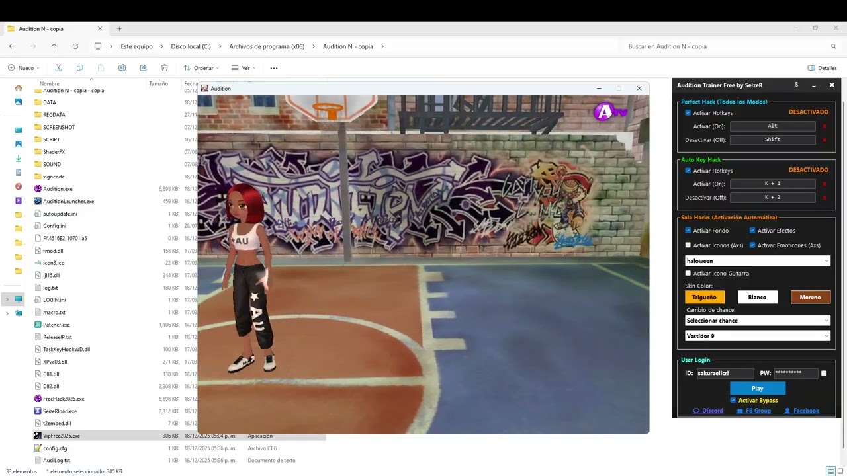Toggle the Activar Bypass checkbox
Screen dimensions: 847x476
pos(733,401)
